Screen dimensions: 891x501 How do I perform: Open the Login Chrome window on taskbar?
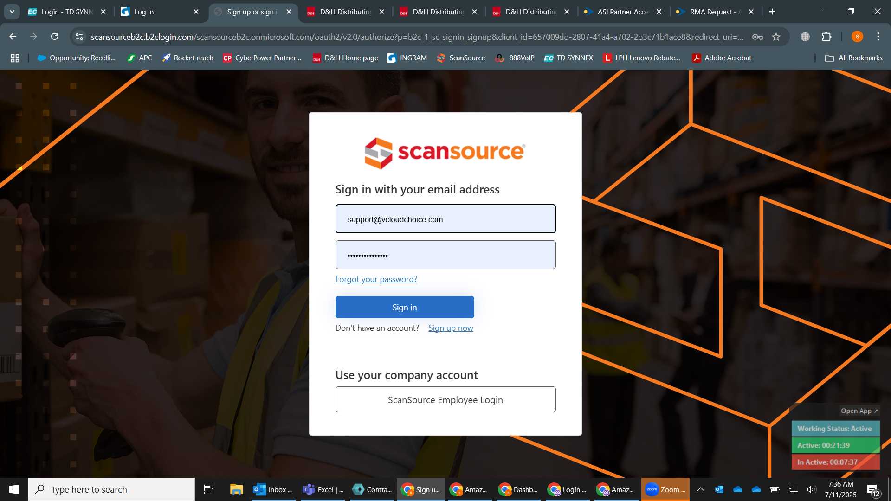point(567,489)
